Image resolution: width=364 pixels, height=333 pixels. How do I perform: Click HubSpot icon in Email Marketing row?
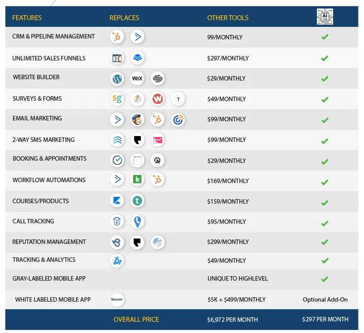[158, 120]
